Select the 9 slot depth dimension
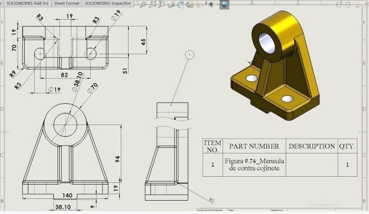This screenshot has width=369, height=214. point(93,207)
